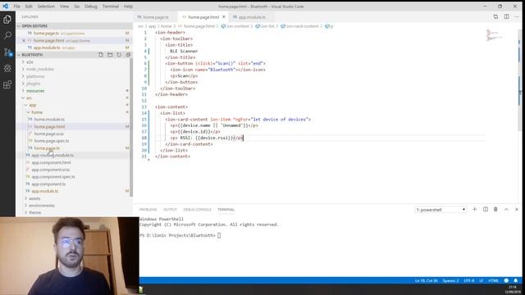Open the Help menu
This screenshot has height=295, width=525.
tap(128, 7)
